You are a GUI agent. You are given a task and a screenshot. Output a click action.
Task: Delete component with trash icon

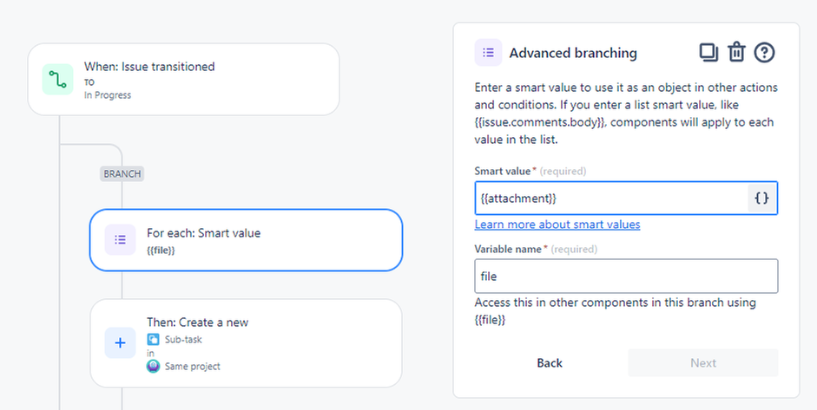click(x=736, y=53)
